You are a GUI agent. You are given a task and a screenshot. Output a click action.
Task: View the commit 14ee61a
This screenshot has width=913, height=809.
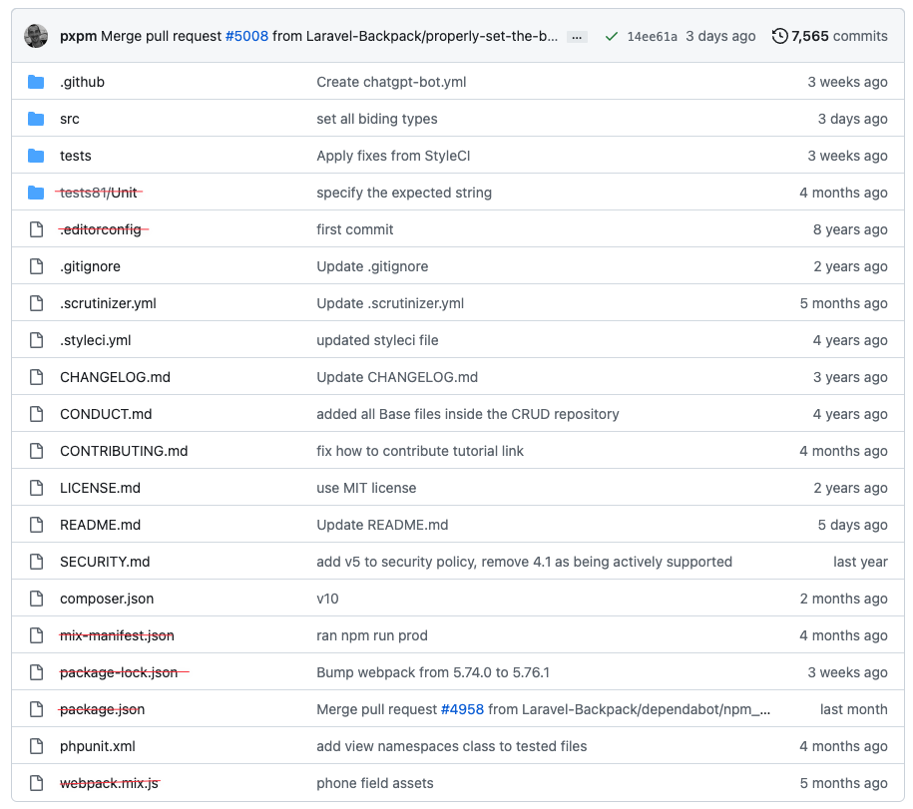(x=652, y=36)
